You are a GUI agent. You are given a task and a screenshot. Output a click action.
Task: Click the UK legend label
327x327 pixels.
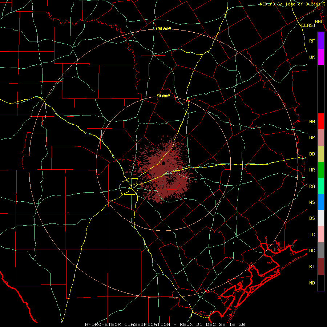point(312,57)
